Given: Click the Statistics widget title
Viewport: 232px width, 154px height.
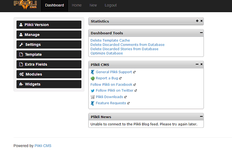Looking at the screenshot, I should 100,22.
